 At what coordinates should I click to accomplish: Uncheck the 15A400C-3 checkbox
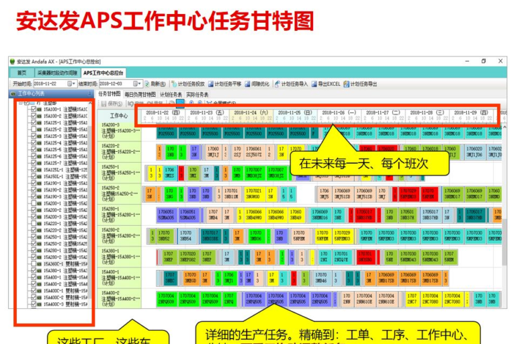point(34,304)
